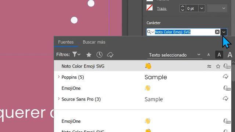The width and height of the screenshot is (235, 132).
Task: Select medium sample text size A
Action: point(219,55)
